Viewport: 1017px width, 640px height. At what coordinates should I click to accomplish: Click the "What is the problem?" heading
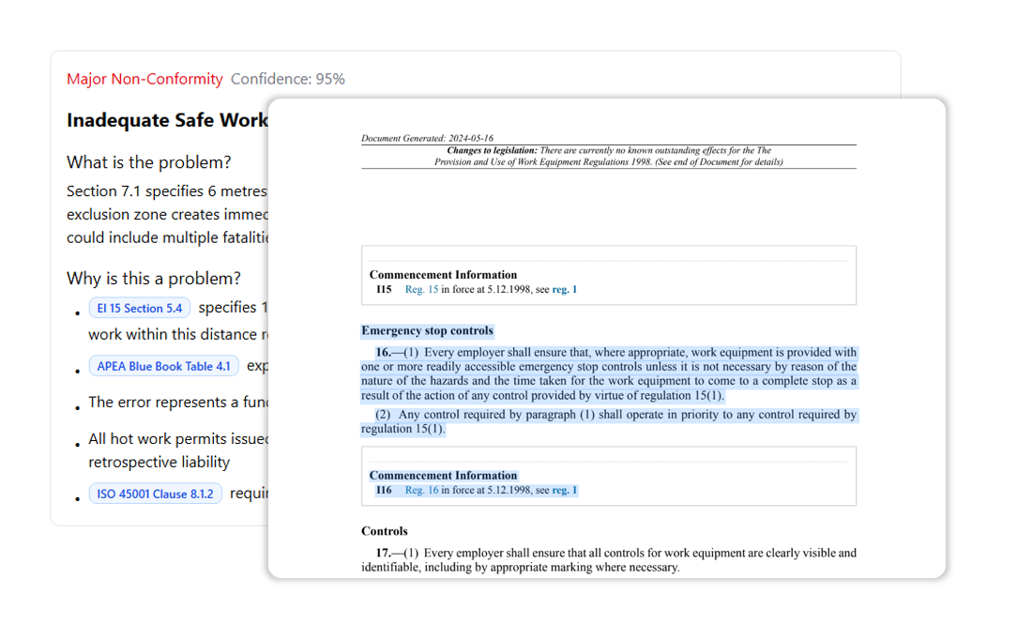pos(148,162)
